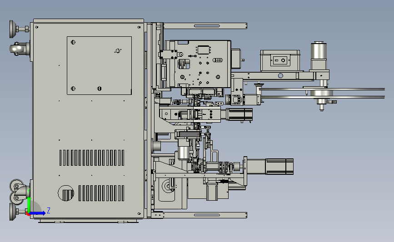Select the top slotted rail bracket
394x242 pixels.
(x=205, y=26)
